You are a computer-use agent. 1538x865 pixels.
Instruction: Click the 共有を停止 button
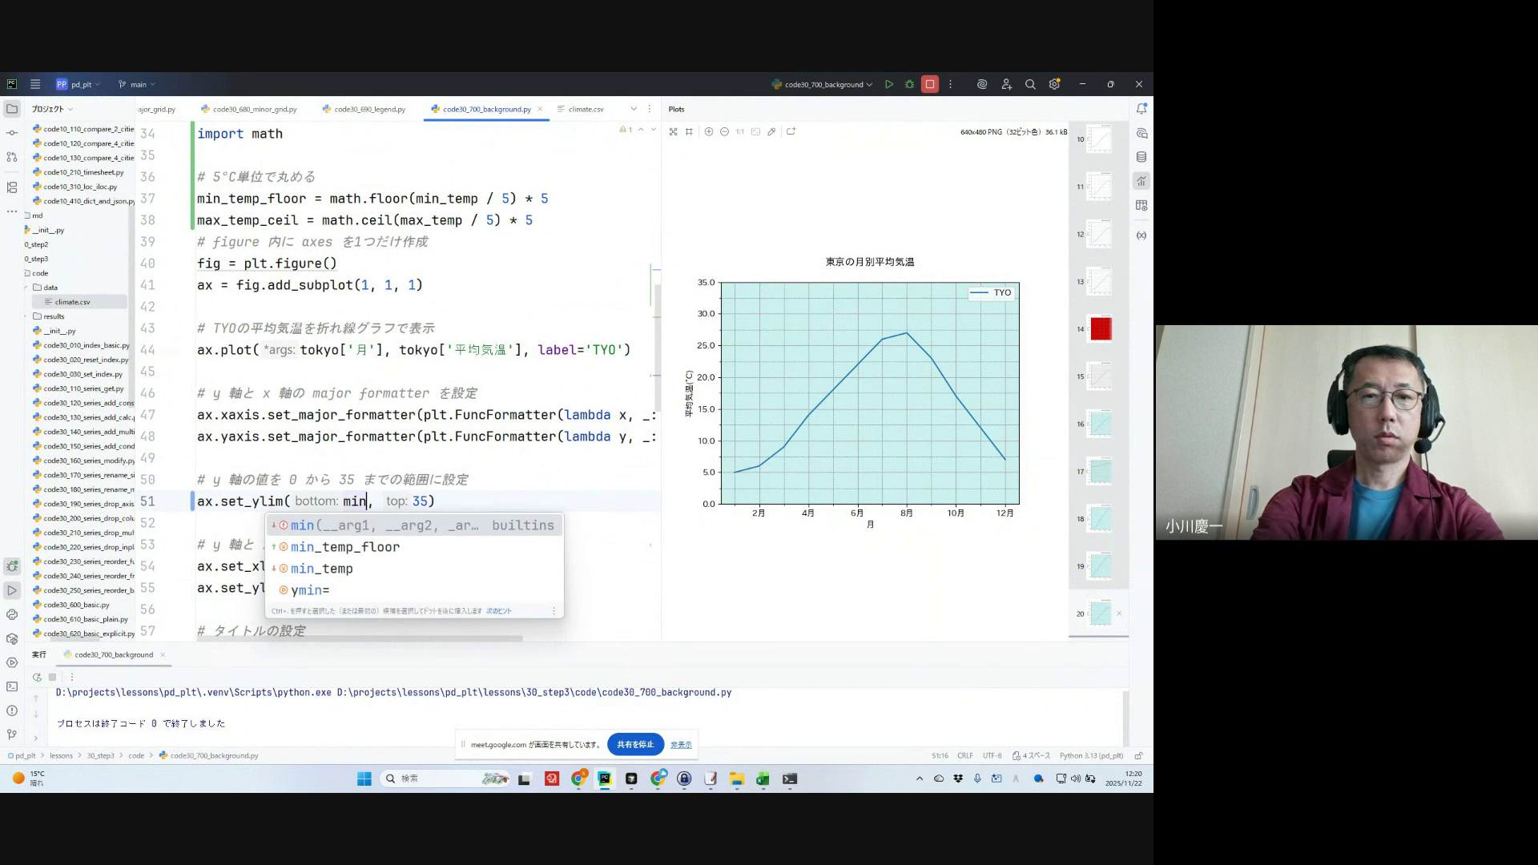coord(635,744)
